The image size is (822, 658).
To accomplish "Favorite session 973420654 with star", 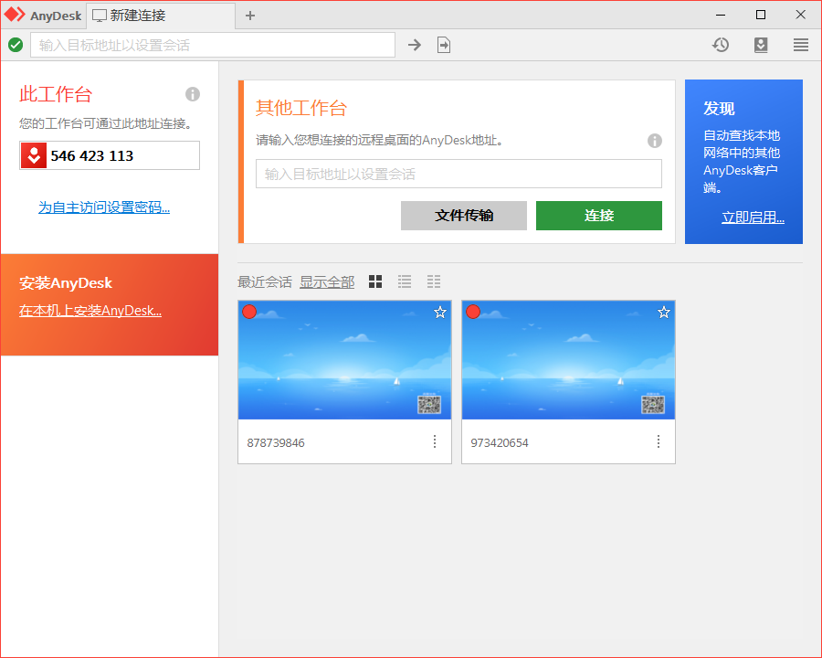I will click(664, 313).
